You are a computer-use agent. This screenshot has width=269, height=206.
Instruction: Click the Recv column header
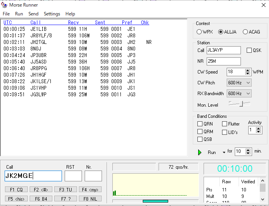coord(74,22)
